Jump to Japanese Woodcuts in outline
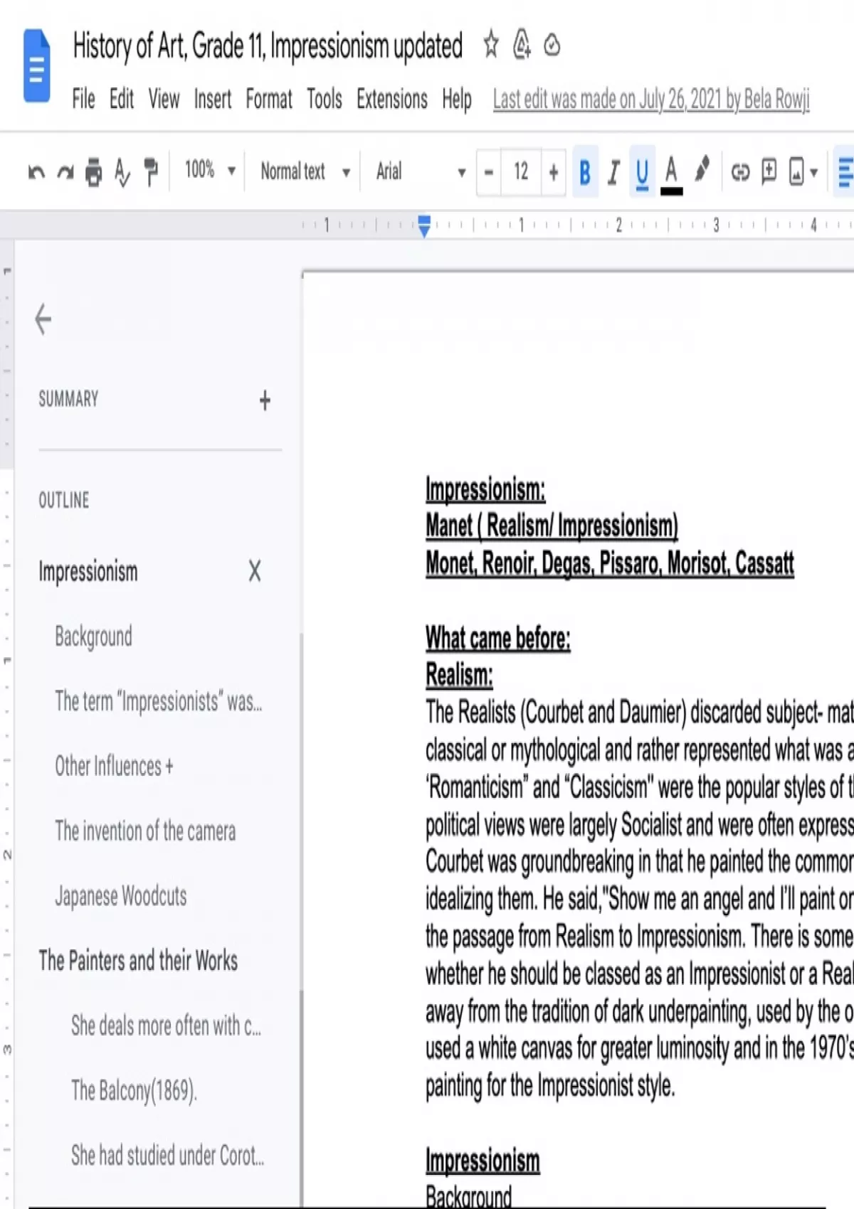The width and height of the screenshot is (854, 1209). coord(121,896)
